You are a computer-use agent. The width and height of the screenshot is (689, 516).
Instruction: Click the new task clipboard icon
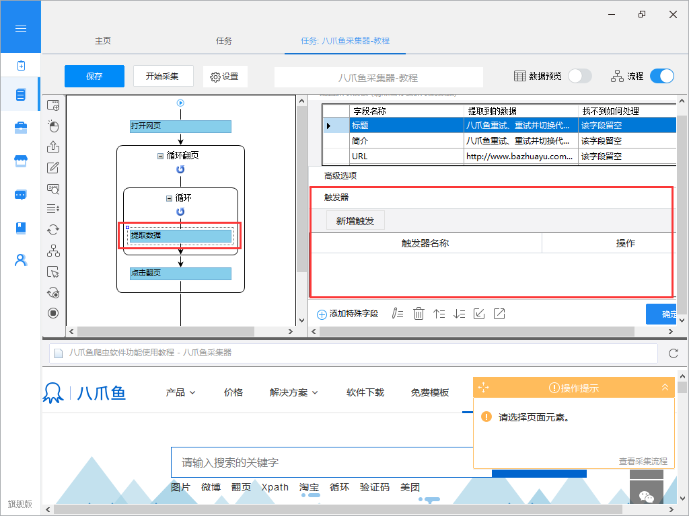point(21,65)
